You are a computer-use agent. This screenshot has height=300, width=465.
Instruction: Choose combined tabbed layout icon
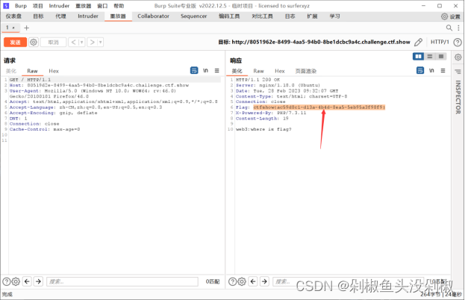click(x=441, y=56)
